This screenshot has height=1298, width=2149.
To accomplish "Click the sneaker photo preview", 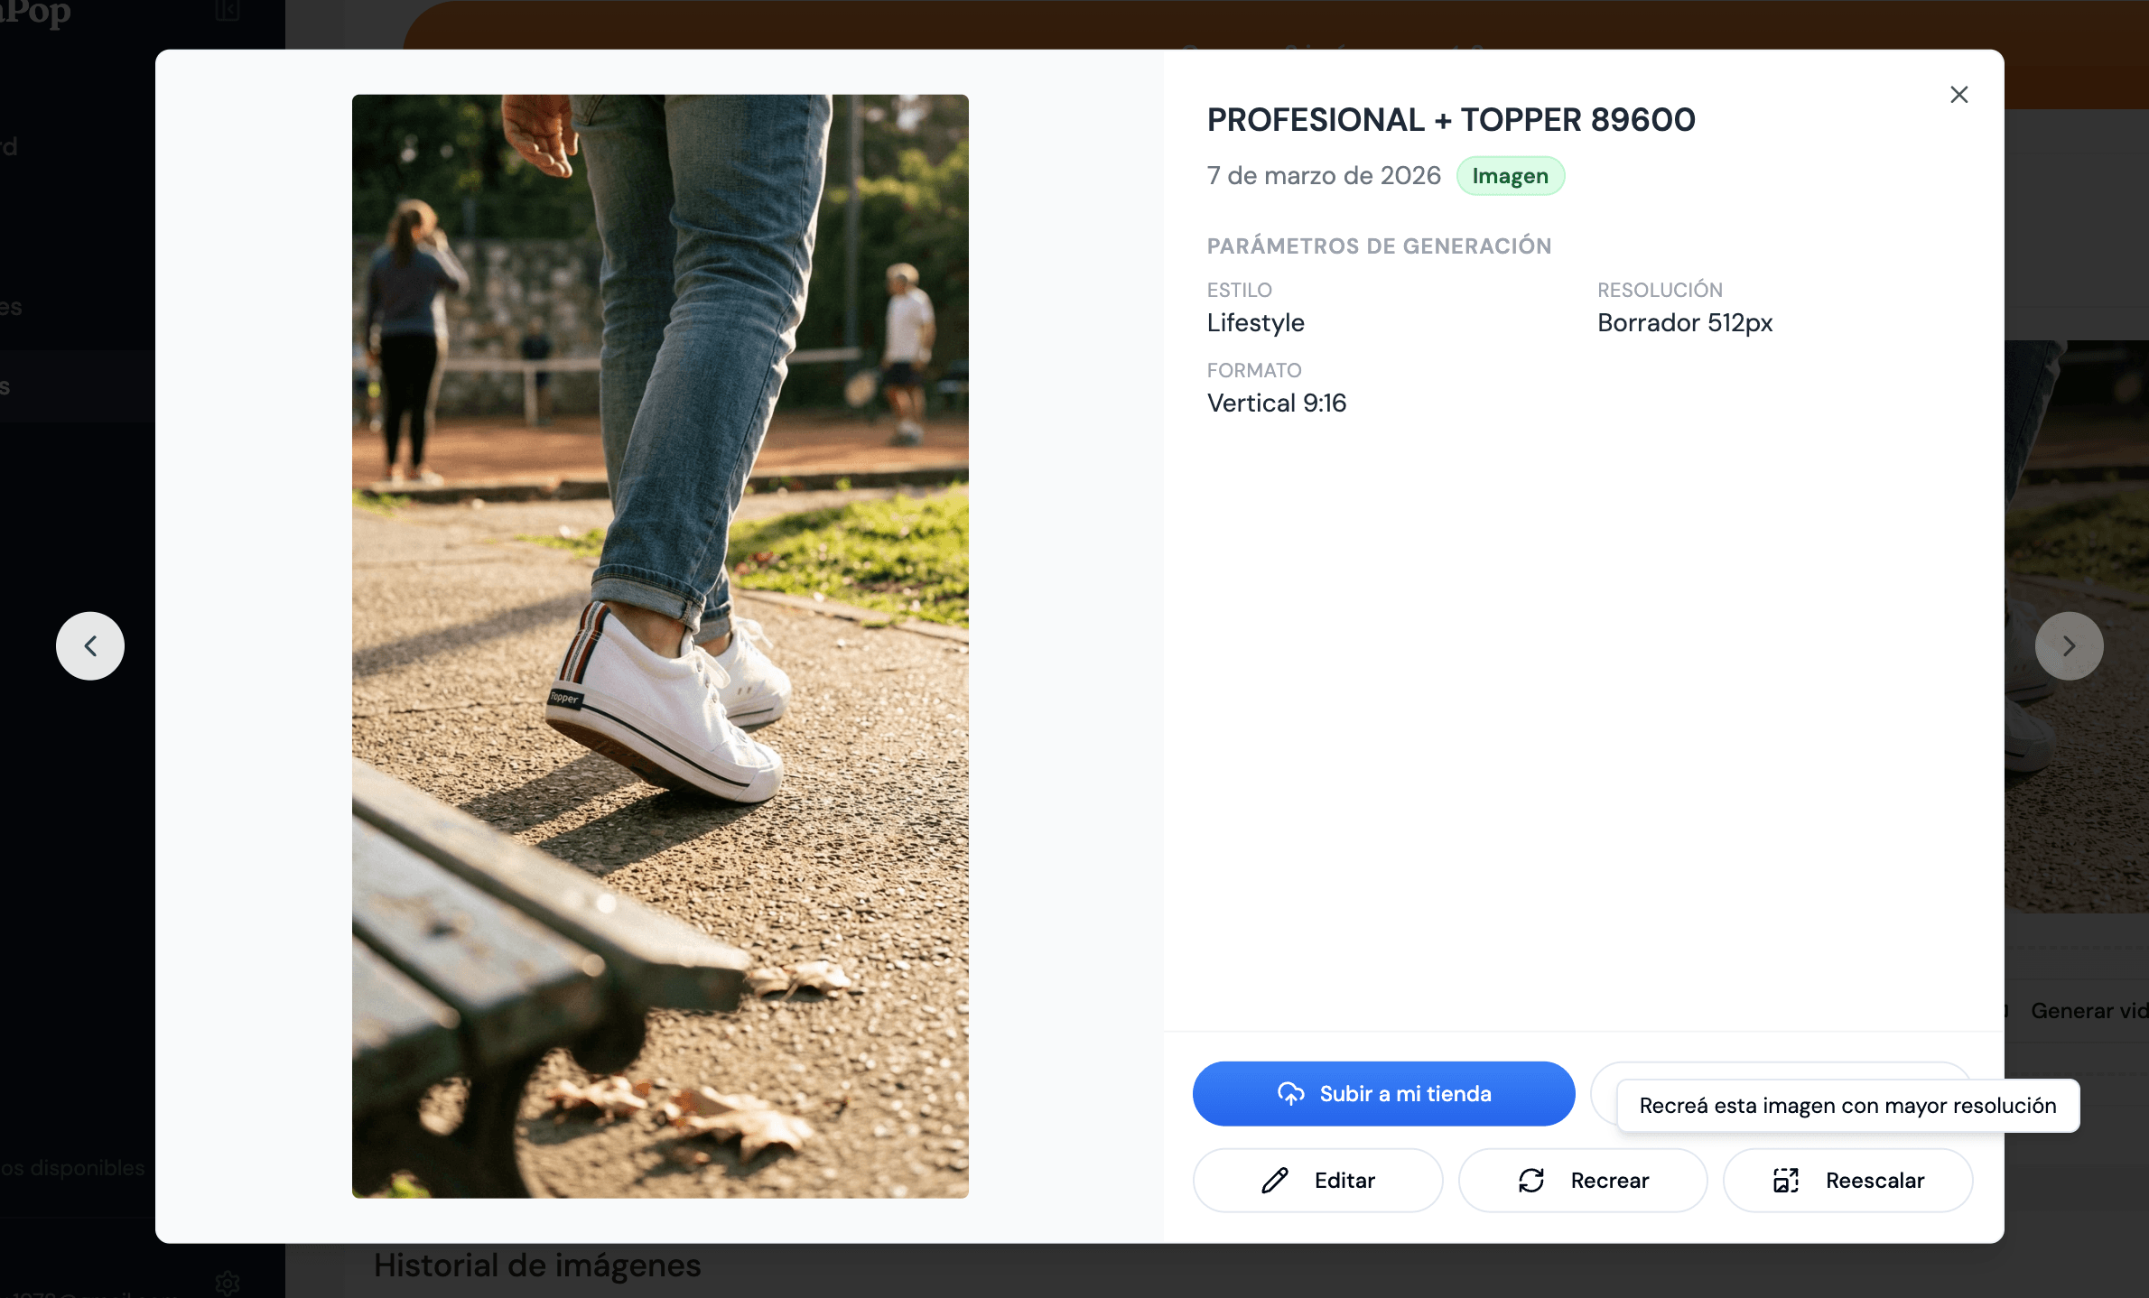I will click(x=660, y=646).
